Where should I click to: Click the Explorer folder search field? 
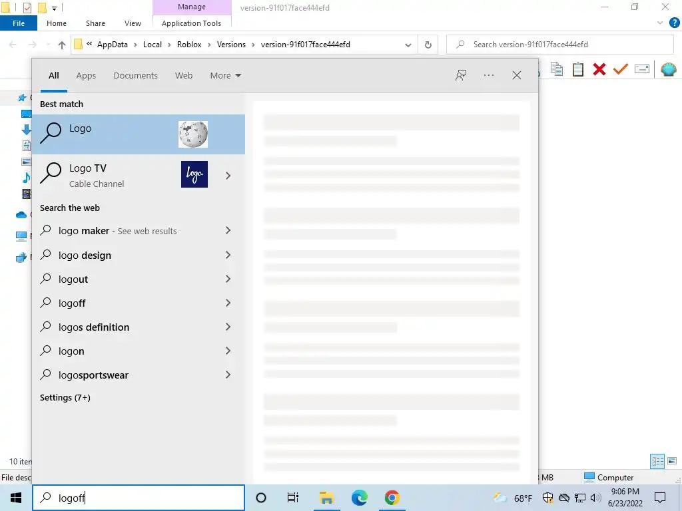point(560,45)
